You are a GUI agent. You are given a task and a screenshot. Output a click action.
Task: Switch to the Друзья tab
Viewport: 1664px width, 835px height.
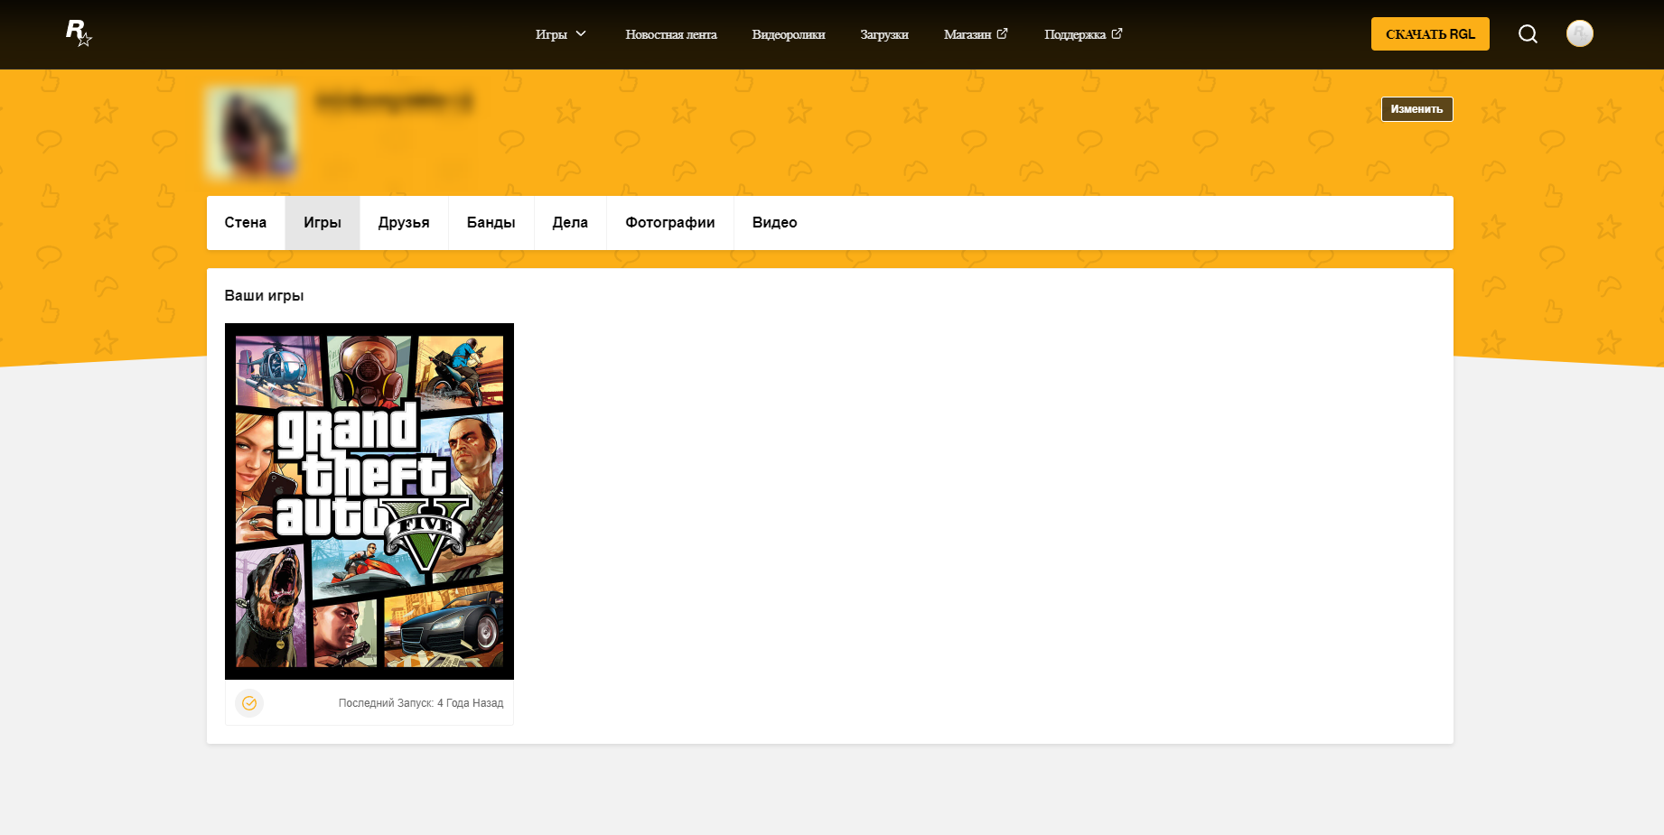pyautogui.click(x=404, y=223)
